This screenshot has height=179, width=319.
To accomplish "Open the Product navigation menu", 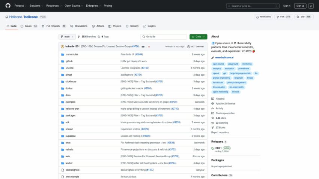I will pos(20,6).
